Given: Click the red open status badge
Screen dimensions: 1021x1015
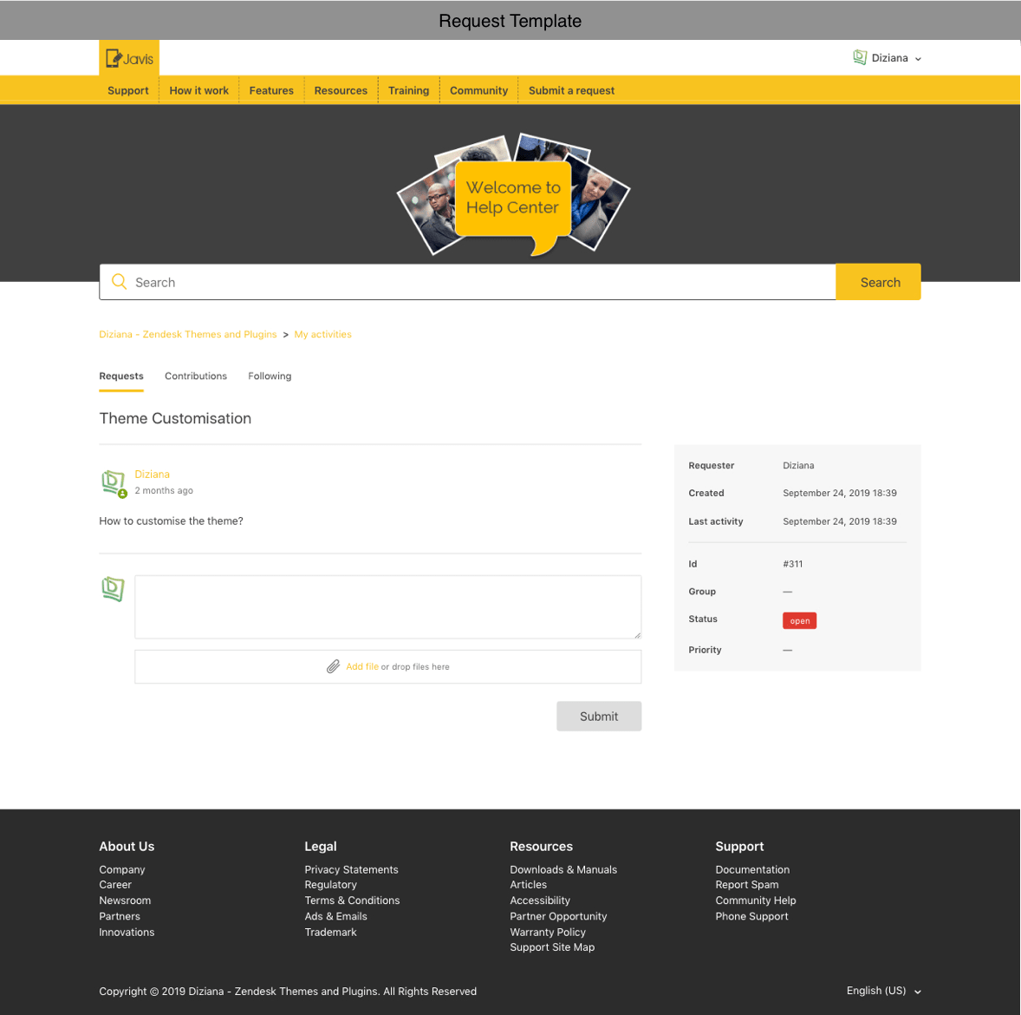Looking at the screenshot, I should click(x=799, y=620).
